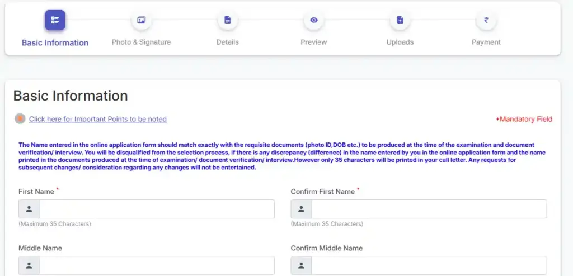Click into the Confirm Middle Name input
This screenshot has width=573, height=276.
(429, 265)
